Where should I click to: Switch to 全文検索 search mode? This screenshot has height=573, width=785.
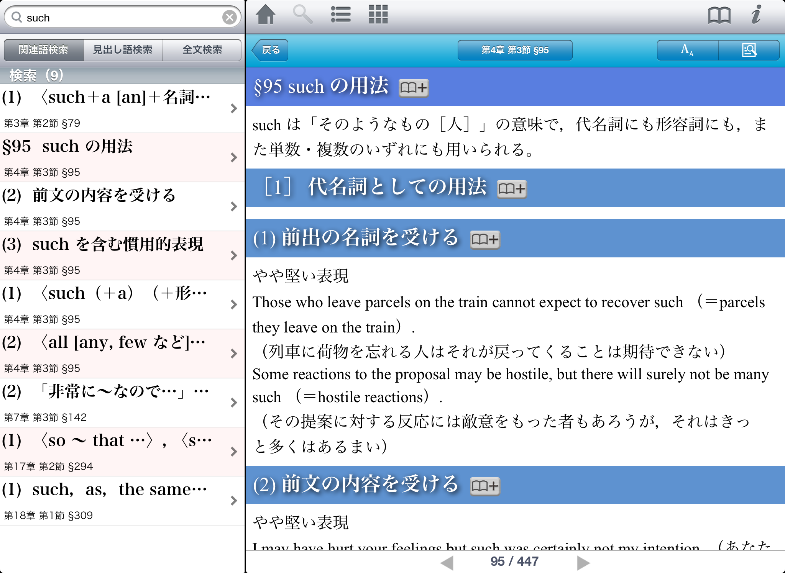[202, 50]
